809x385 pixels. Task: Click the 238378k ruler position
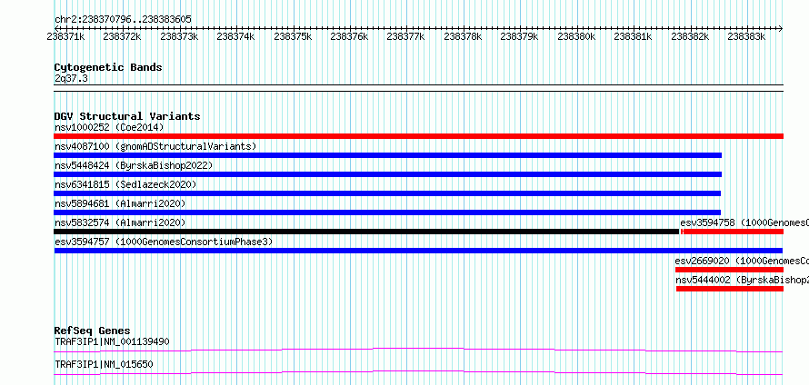click(x=463, y=36)
